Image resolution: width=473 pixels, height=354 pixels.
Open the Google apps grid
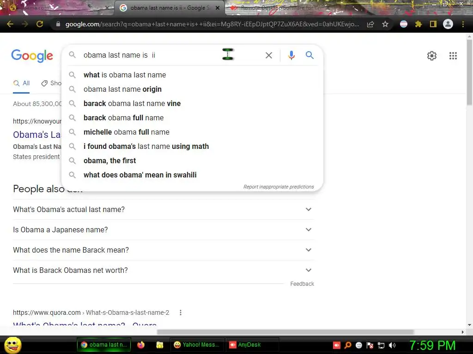click(x=453, y=56)
